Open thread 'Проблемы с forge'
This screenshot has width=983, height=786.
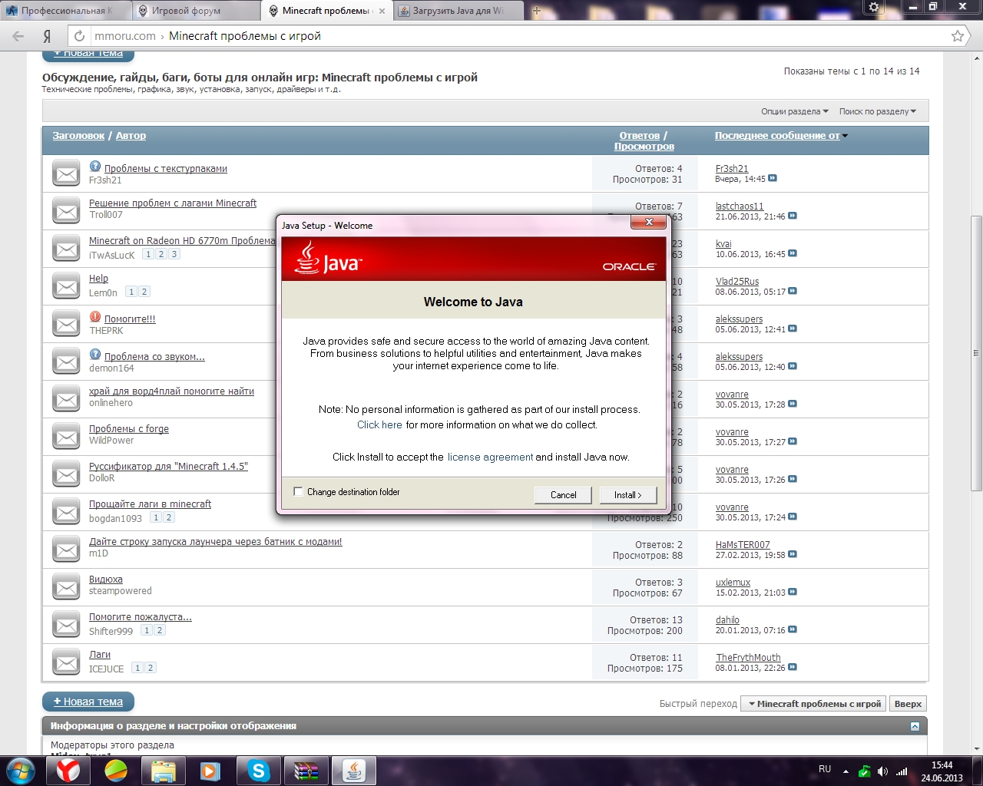click(x=129, y=428)
